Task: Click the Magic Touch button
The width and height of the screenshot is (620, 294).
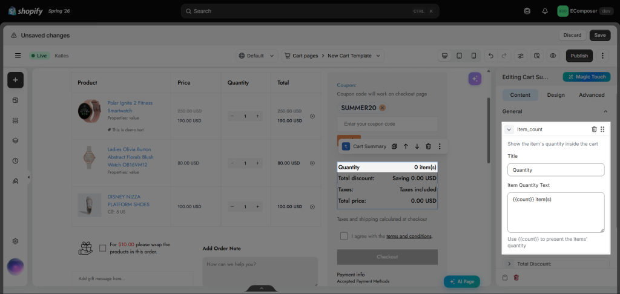Action: pyautogui.click(x=587, y=77)
